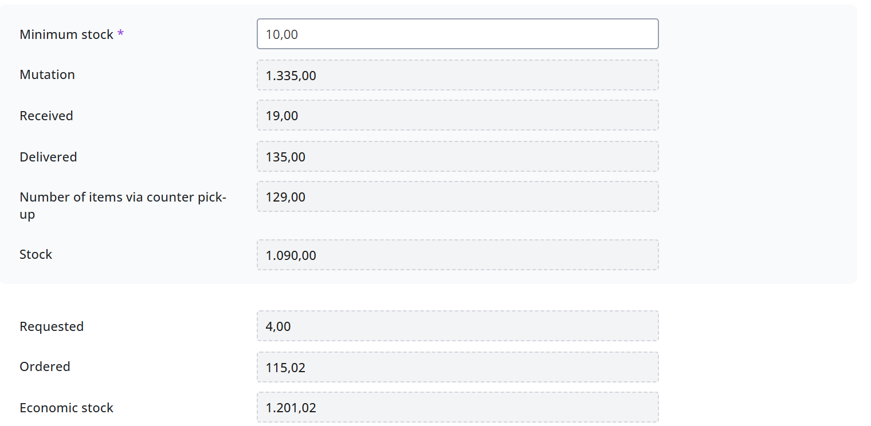Click the Requested label
This screenshot has width=871, height=426.
52,326
